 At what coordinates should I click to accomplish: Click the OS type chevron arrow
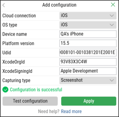pyautogui.click(x=112, y=25)
